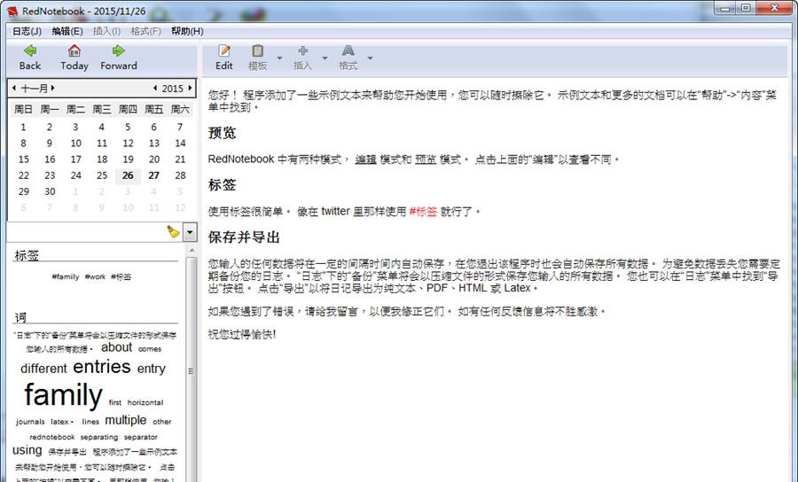This screenshot has width=798, height=482.
Task: Open the 日志(J) menu
Action: tap(27, 31)
